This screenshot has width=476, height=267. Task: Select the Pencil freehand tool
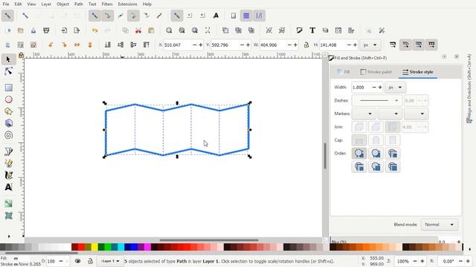[x=8, y=163]
